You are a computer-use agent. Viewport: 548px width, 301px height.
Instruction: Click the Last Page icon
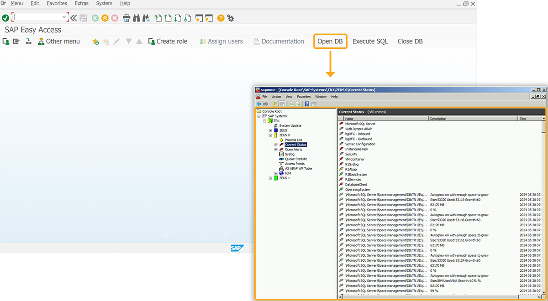pyautogui.click(x=187, y=18)
